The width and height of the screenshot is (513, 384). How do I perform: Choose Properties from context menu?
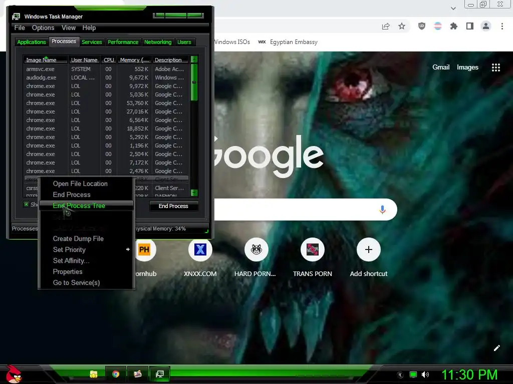pos(86,271)
